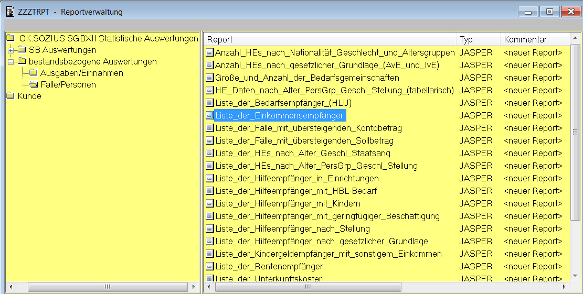583x294 pixels.
Task: Click the Kunde folder icon
Action: point(10,96)
